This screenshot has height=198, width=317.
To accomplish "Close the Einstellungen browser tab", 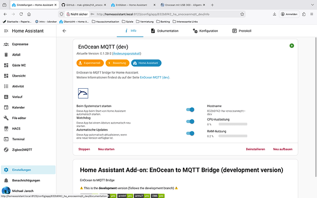I will coord(56,5).
